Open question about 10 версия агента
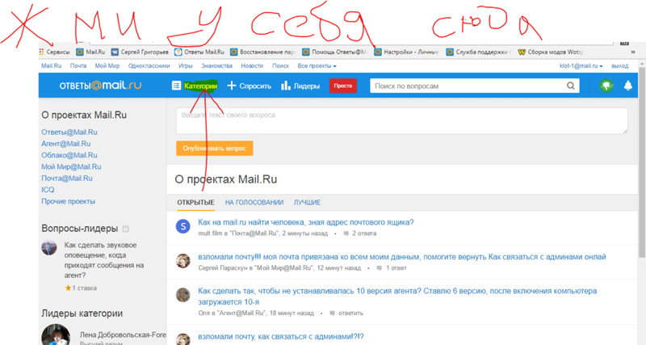Screen dimensions: 646x345 pyautogui.click(x=397, y=297)
